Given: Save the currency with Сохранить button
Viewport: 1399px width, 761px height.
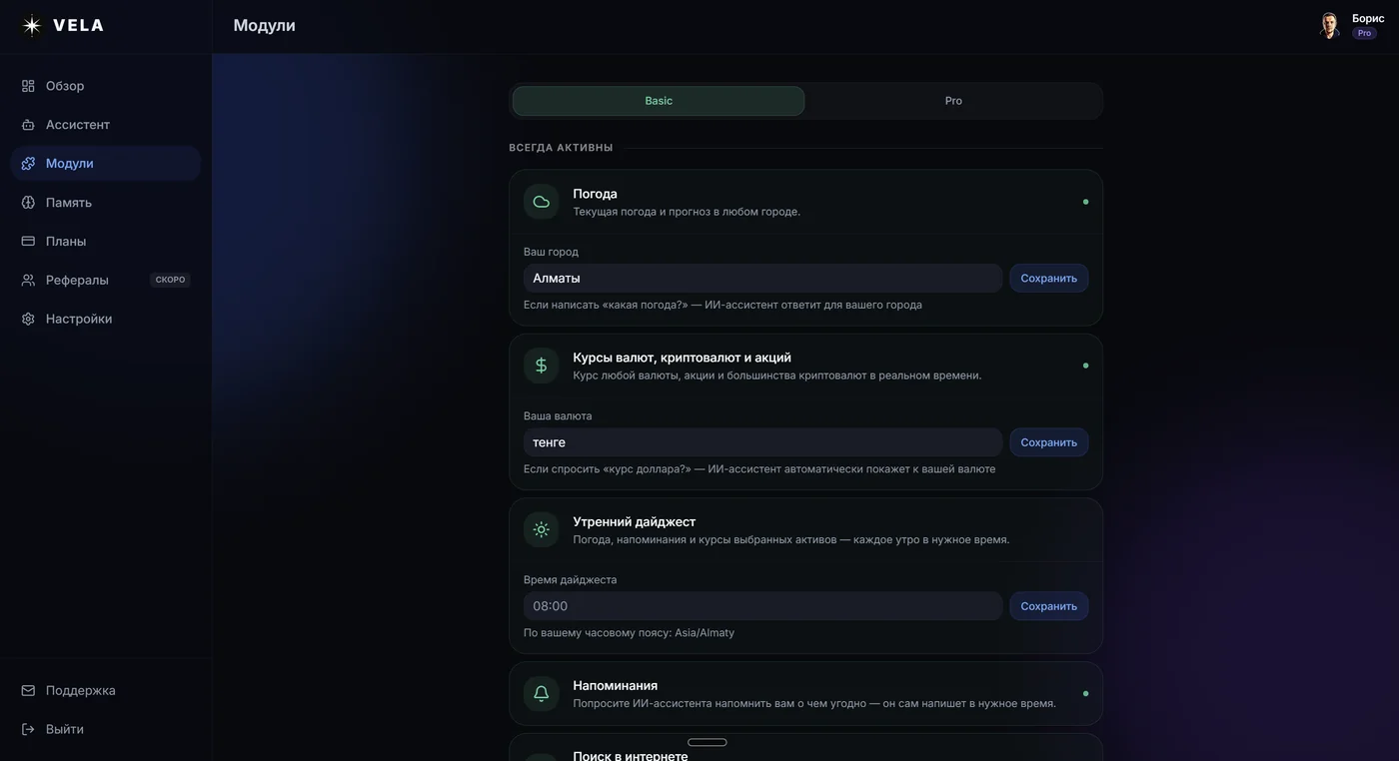Looking at the screenshot, I should [x=1048, y=442].
